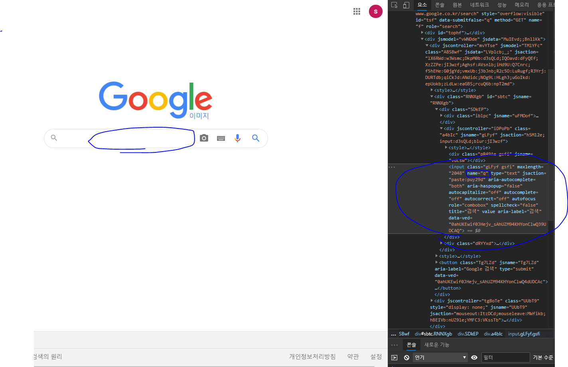The image size is (568, 367).
Task: Toggle the live expression eye icon
Action: click(474, 357)
